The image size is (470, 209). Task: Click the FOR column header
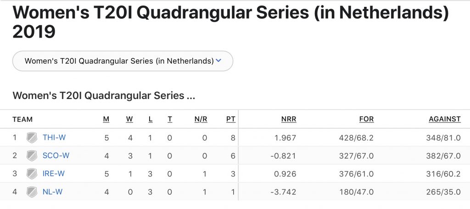pos(367,119)
